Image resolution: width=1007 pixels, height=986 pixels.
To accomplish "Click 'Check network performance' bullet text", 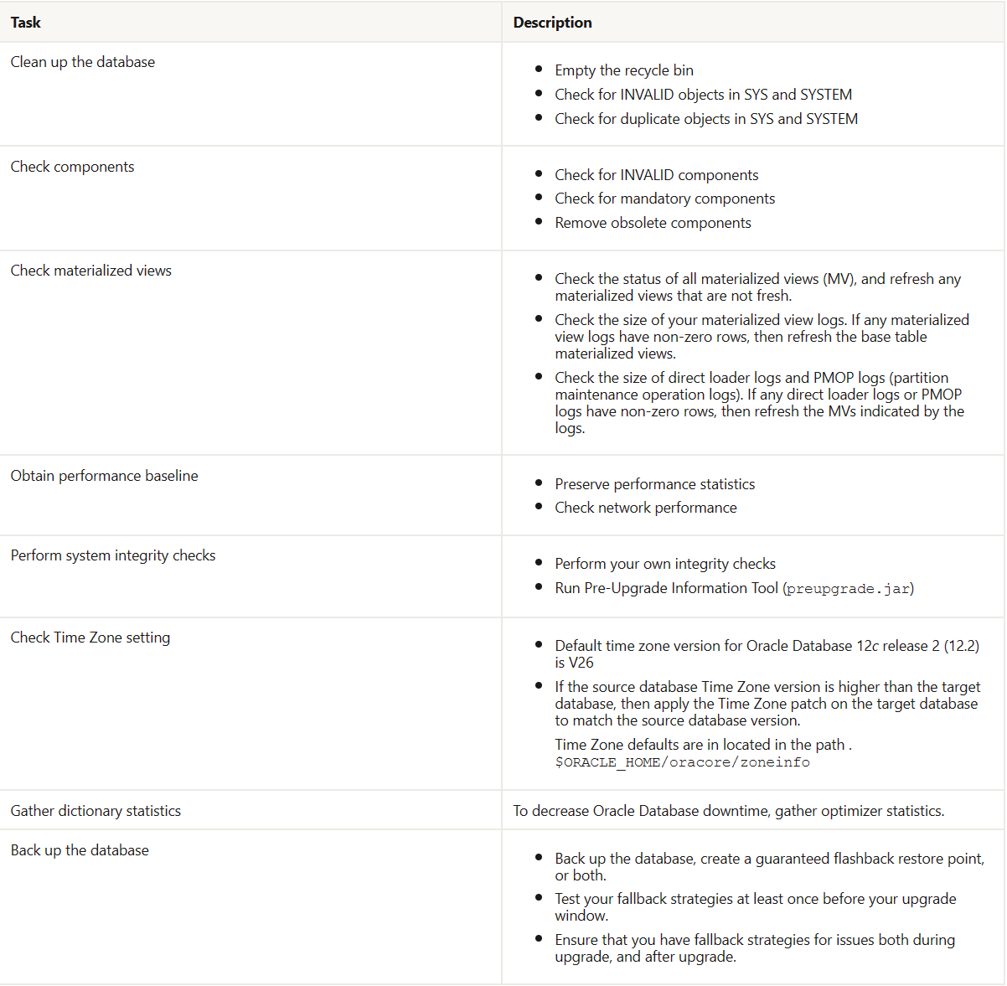I will [x=645, y=508].
